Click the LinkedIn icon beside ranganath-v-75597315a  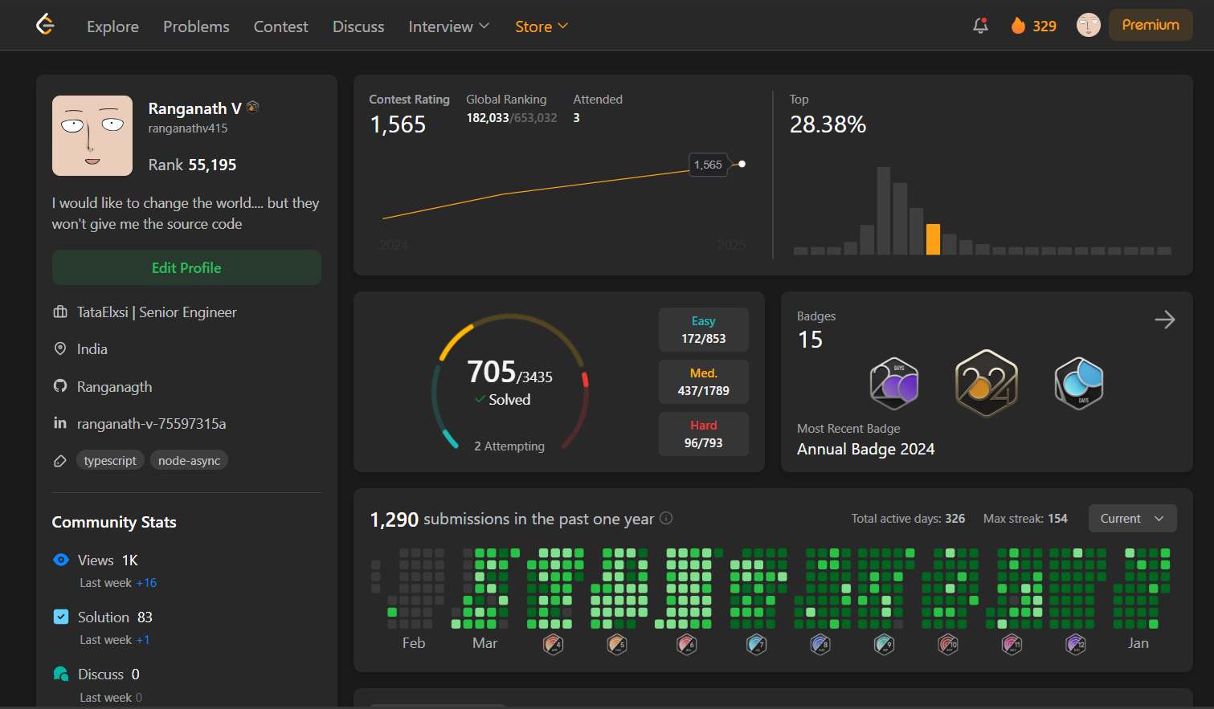click(x=60, y=423)
